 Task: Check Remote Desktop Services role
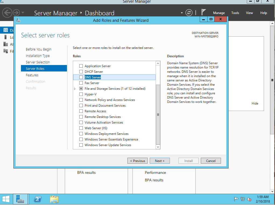point(81,117)
